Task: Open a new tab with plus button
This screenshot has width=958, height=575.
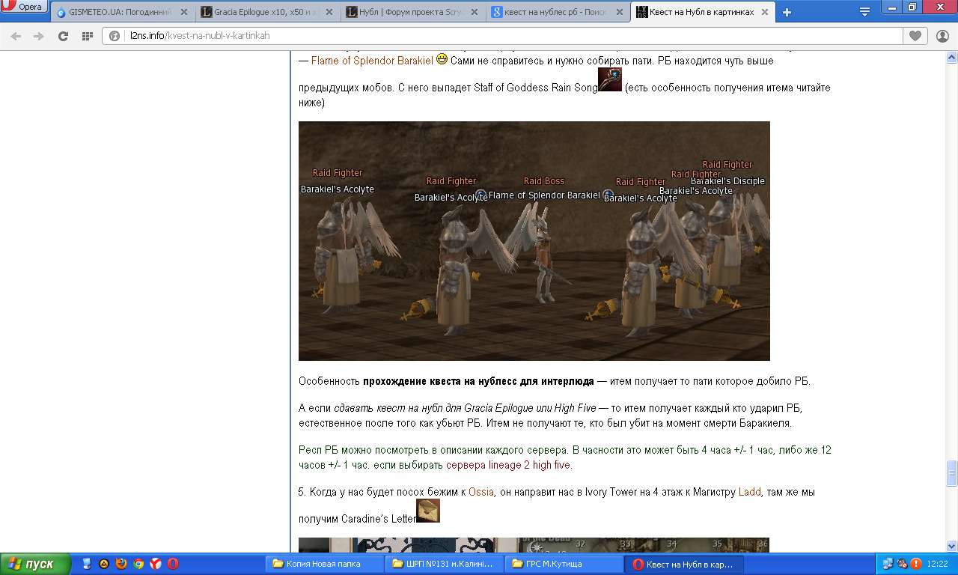Action: [x=787, y=12]
